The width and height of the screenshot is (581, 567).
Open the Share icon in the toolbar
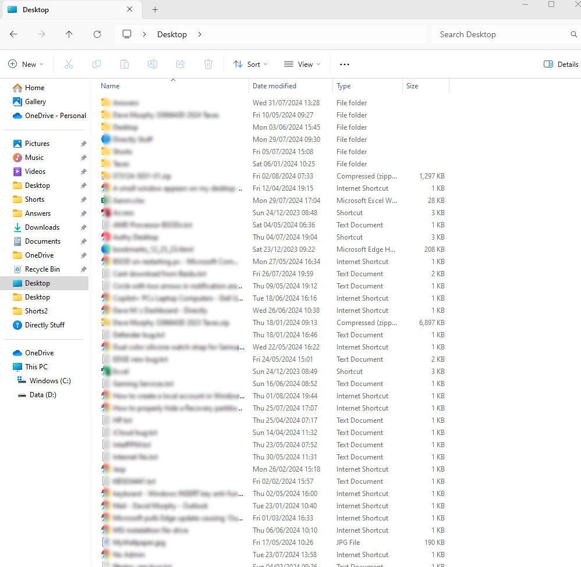[180, 64]
